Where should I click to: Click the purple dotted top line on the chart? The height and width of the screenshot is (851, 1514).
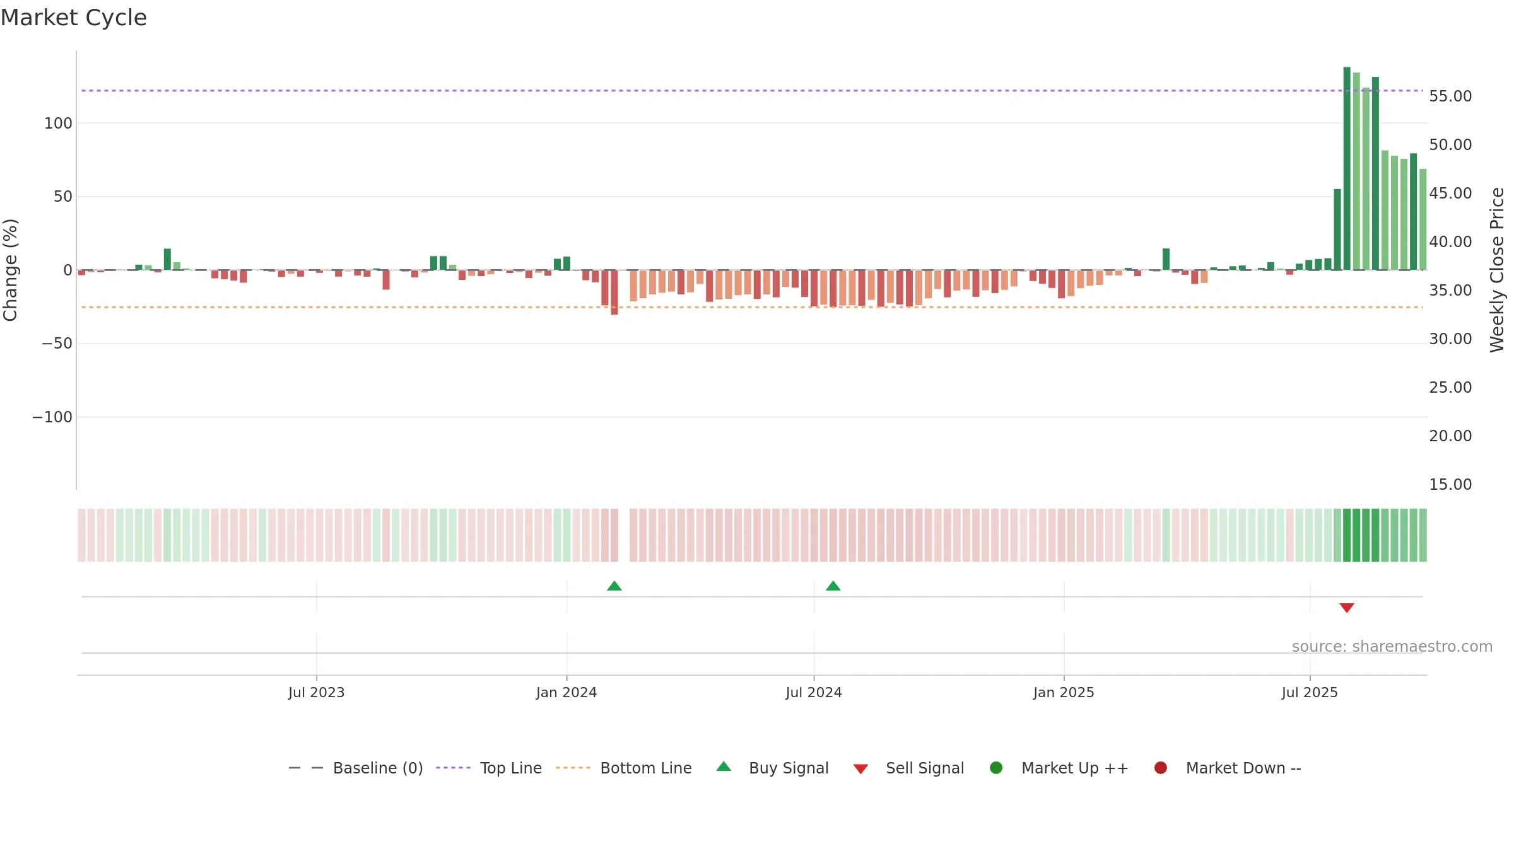tap(752, 91)
